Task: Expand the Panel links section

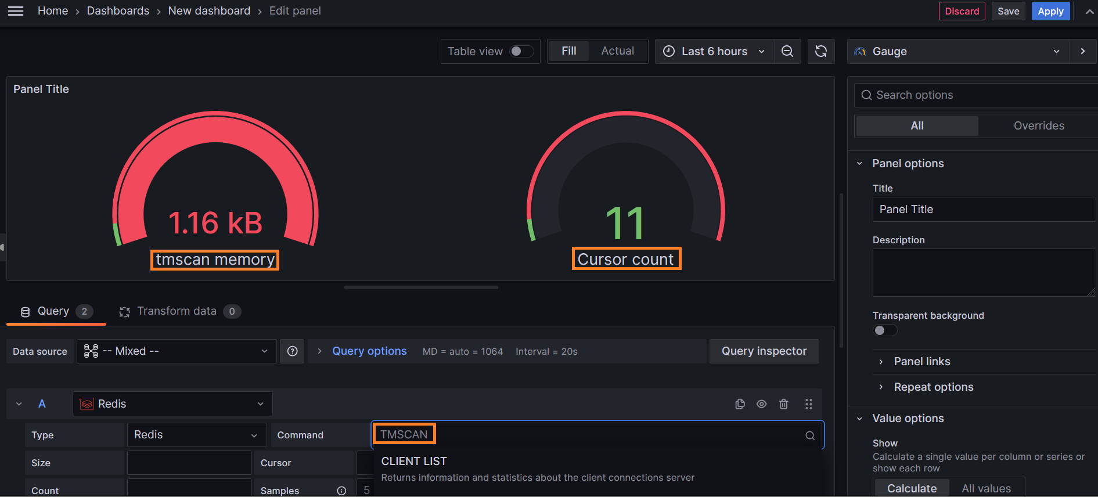Action: coord(921,362)
